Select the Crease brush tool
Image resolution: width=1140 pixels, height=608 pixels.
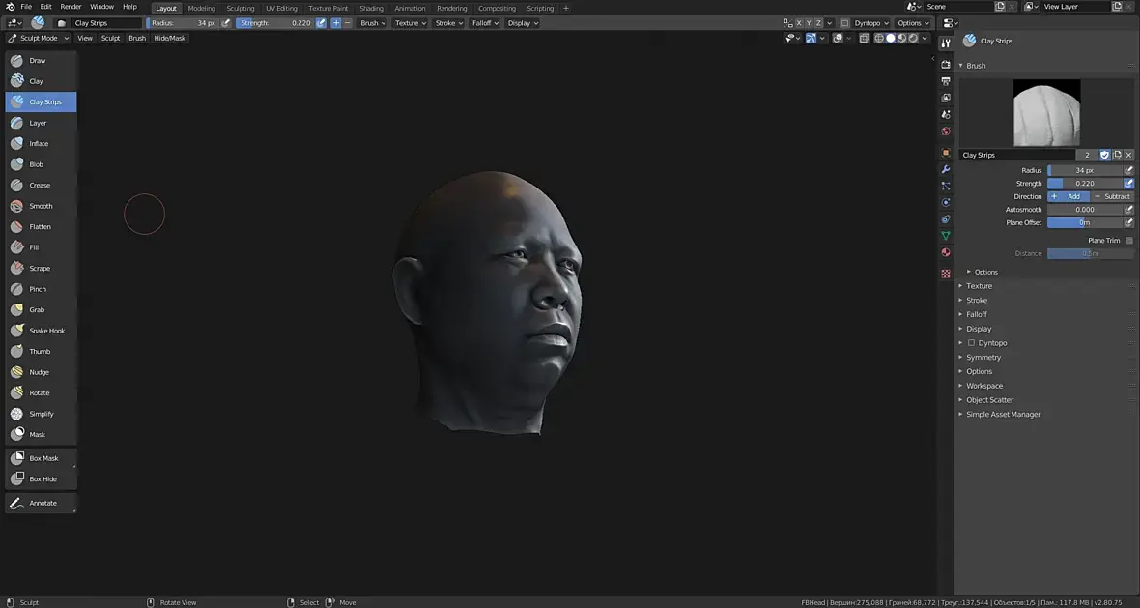40,186
